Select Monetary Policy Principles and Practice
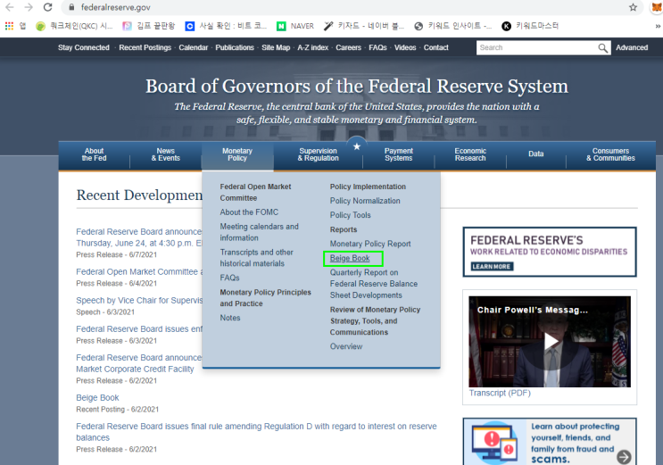Screen dimensions: 663x465 [266, 298]
